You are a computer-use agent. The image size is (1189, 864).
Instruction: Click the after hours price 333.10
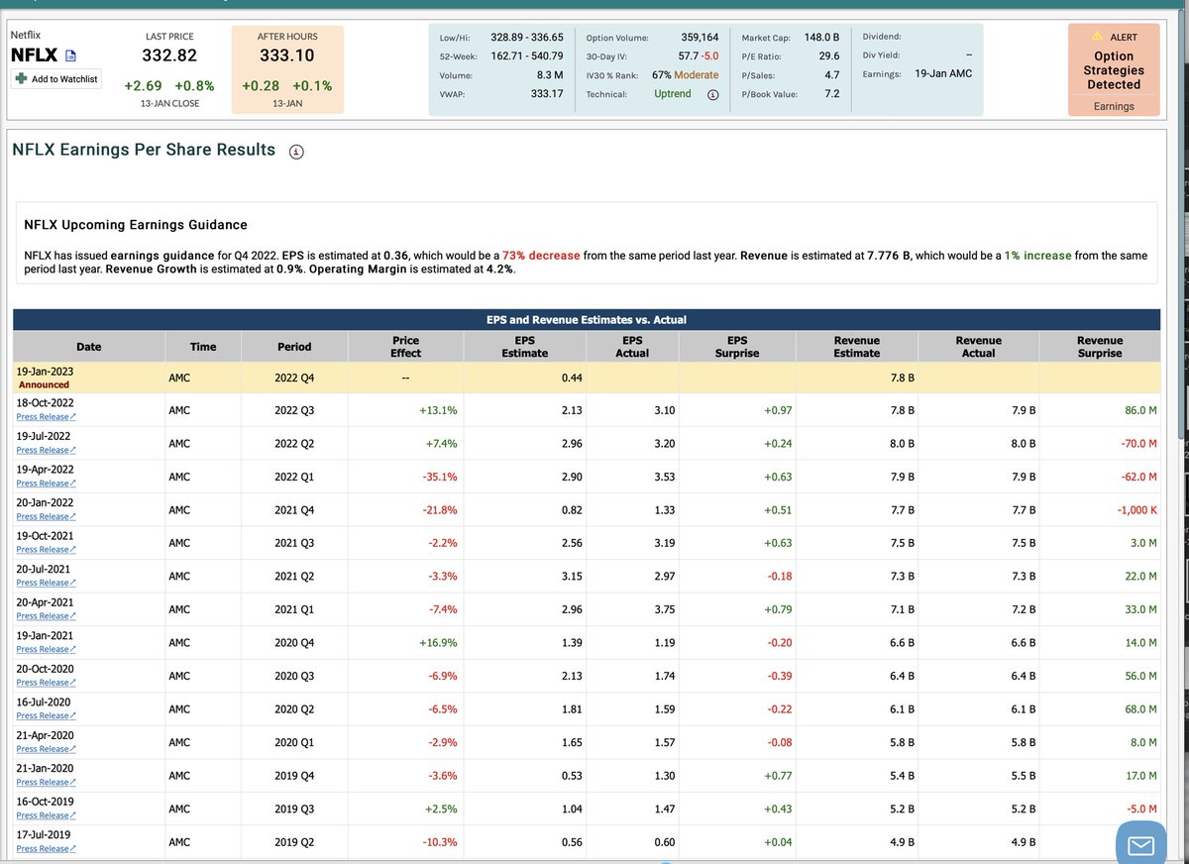click(286, 56)
